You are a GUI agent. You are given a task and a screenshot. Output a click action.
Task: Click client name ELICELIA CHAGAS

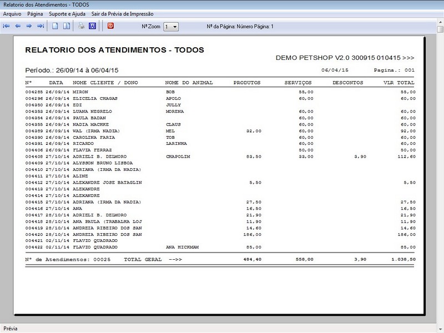coord(95,99)
